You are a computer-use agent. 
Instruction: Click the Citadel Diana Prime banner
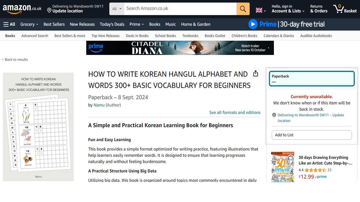[x=180, y=48]
